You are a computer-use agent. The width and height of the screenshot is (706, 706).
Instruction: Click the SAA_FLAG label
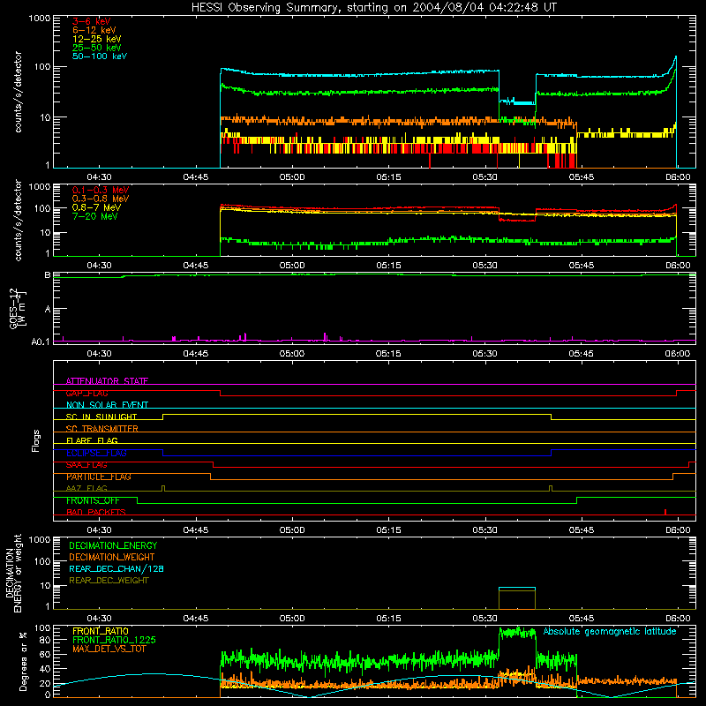(86, 465)
